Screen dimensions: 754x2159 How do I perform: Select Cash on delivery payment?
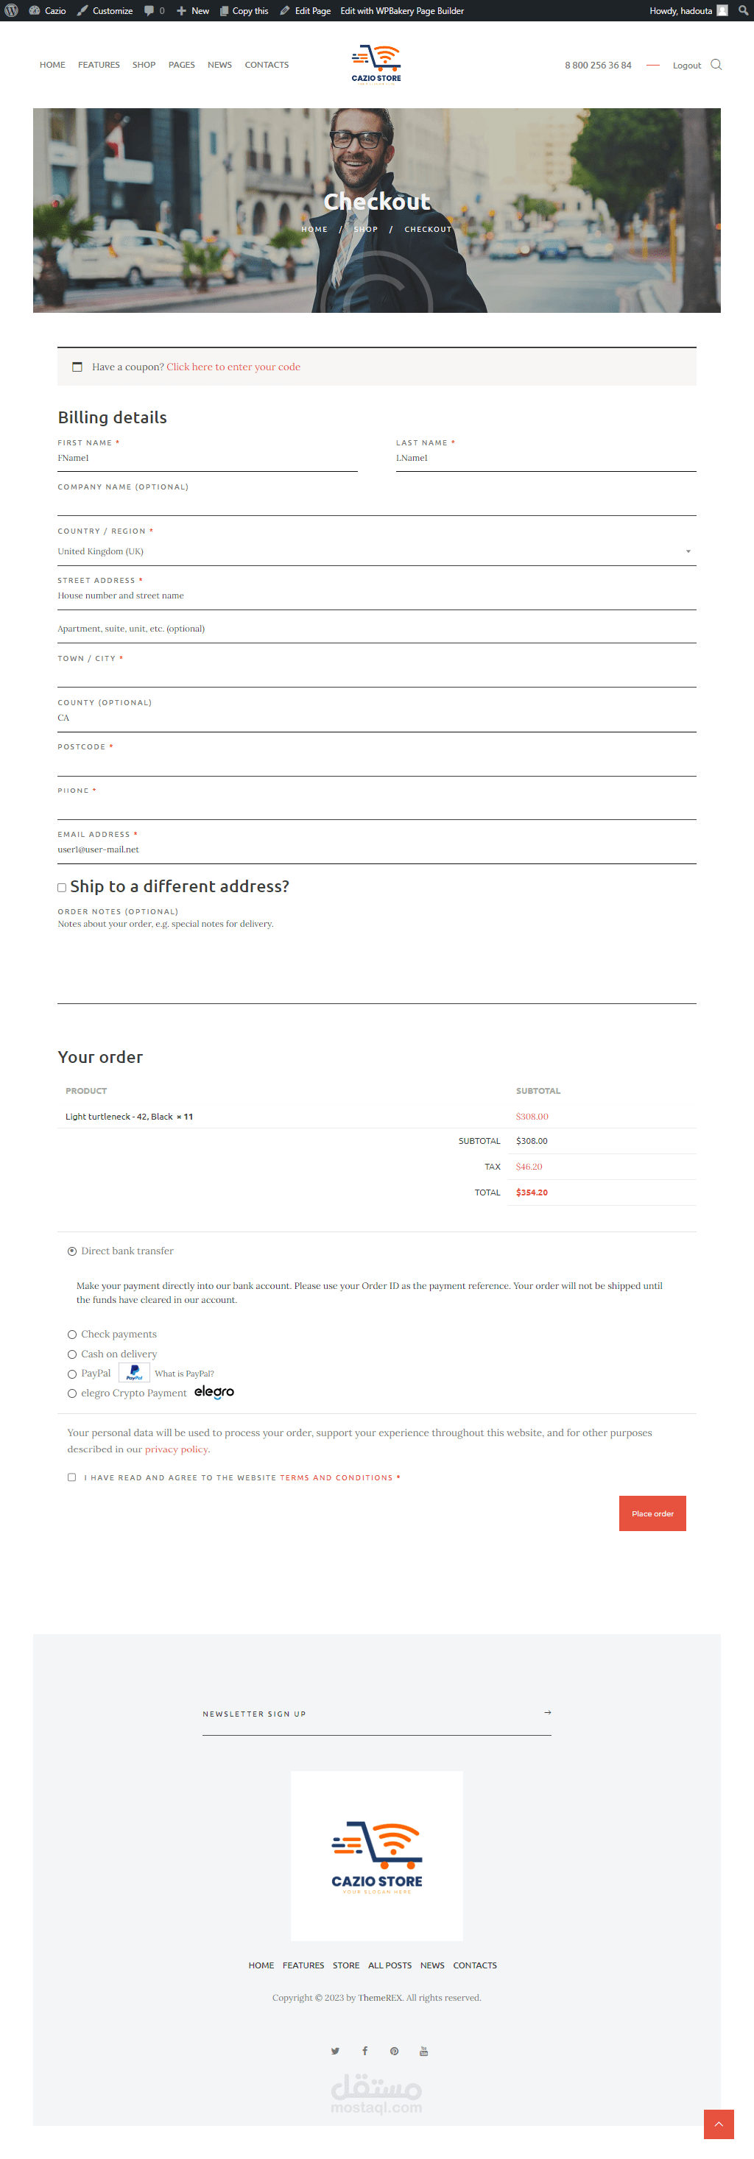(72, 1354)
